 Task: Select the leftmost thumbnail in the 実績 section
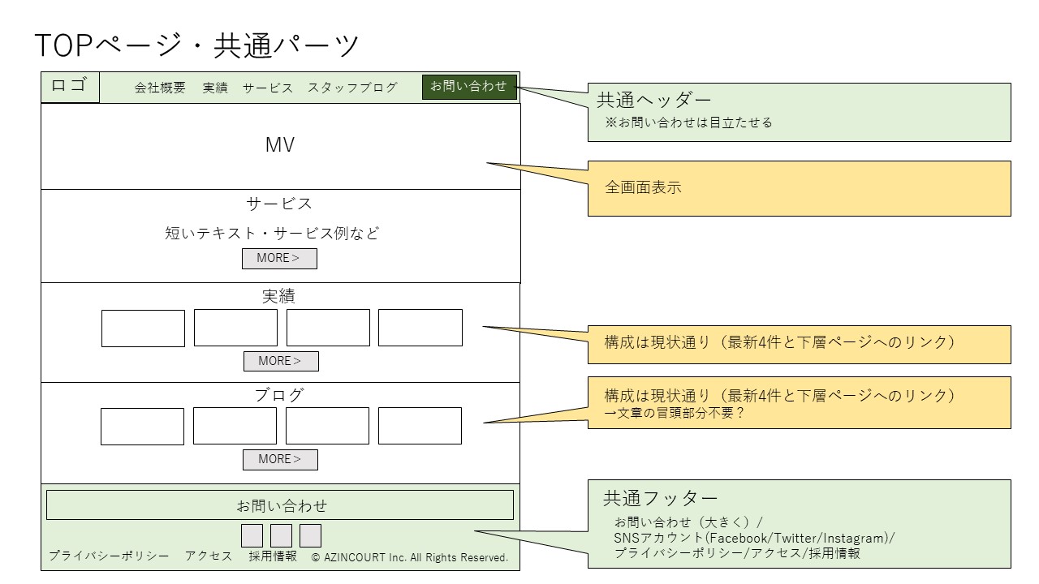point(143,328)
